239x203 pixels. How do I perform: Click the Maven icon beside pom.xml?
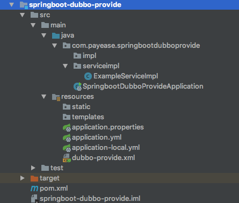[x=34, y=189]
